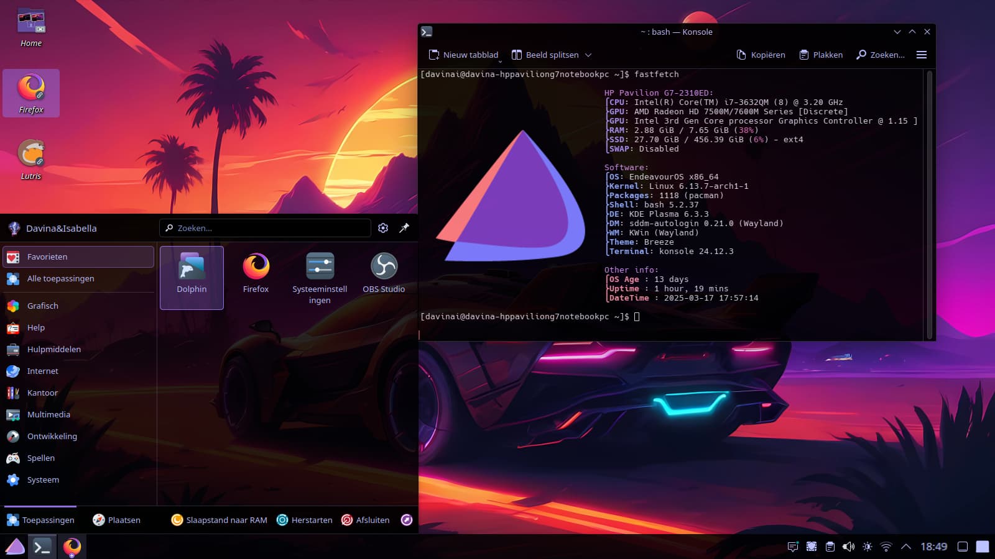Viewport: 995px width, 559px height.
Task: Open the screen brightness tray control
Action: (x=868, y=547)
